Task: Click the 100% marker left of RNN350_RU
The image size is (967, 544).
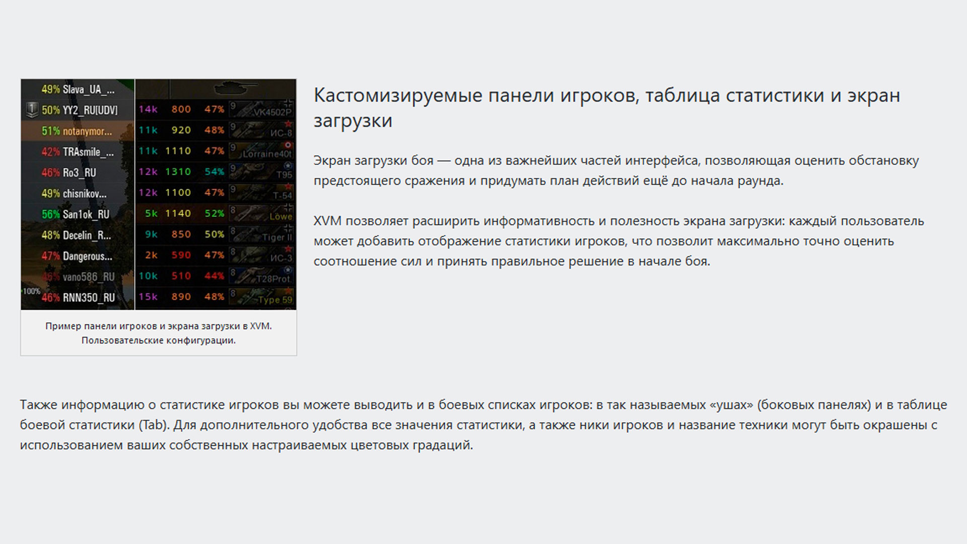Action: [x=31, y=291]
